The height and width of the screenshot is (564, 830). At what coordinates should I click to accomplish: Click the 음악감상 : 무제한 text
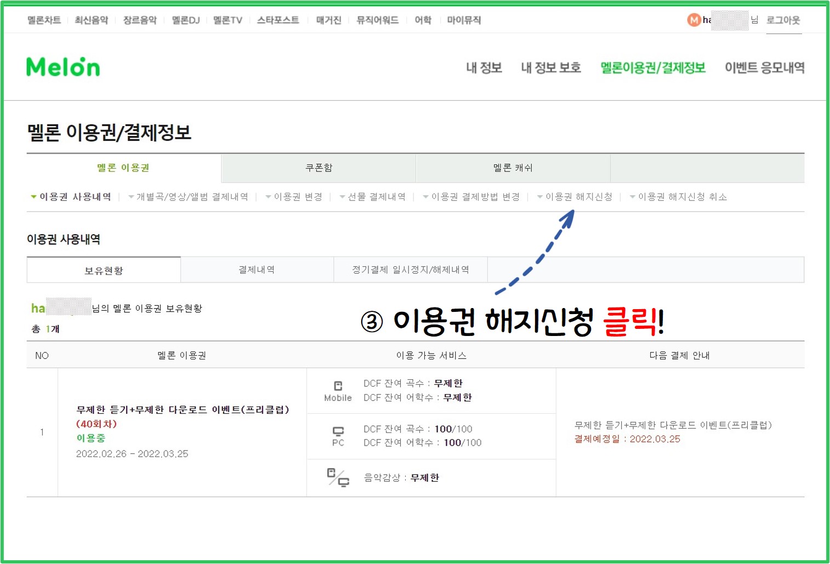402,478
